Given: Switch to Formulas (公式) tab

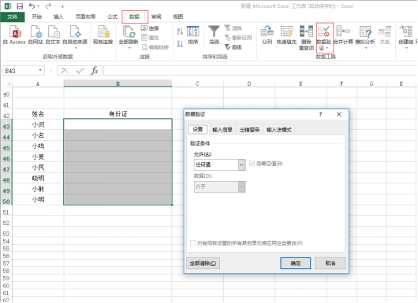Looking at the screenshot, I should (x=112, y=17).
